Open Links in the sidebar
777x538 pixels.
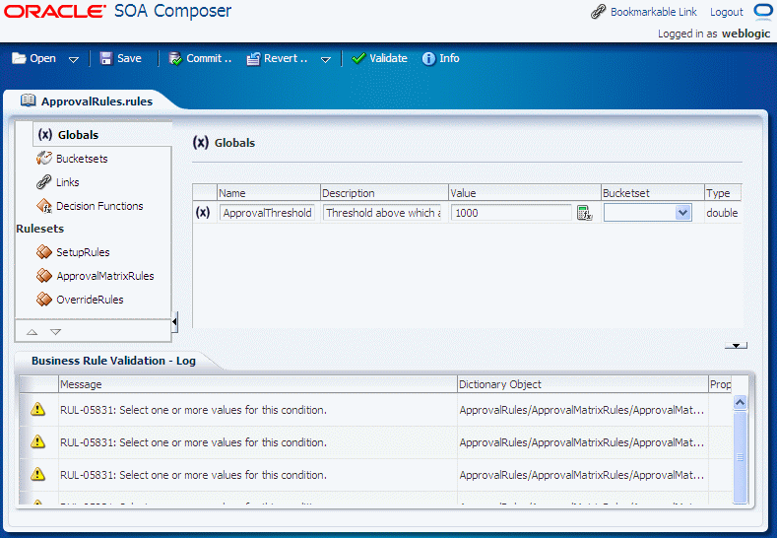click(67, 182)
